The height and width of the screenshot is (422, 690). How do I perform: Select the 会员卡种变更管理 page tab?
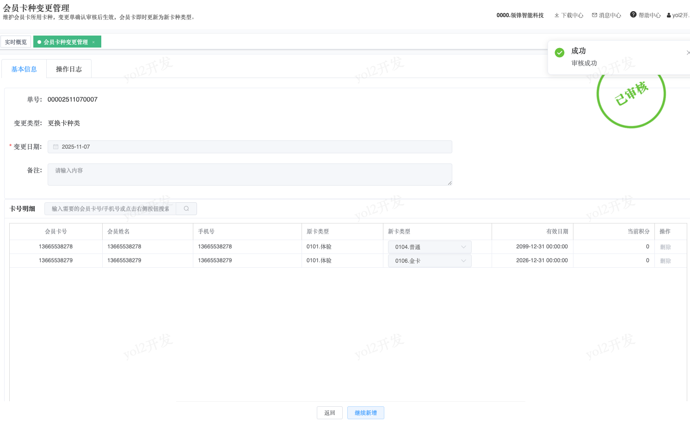point(67,42)
